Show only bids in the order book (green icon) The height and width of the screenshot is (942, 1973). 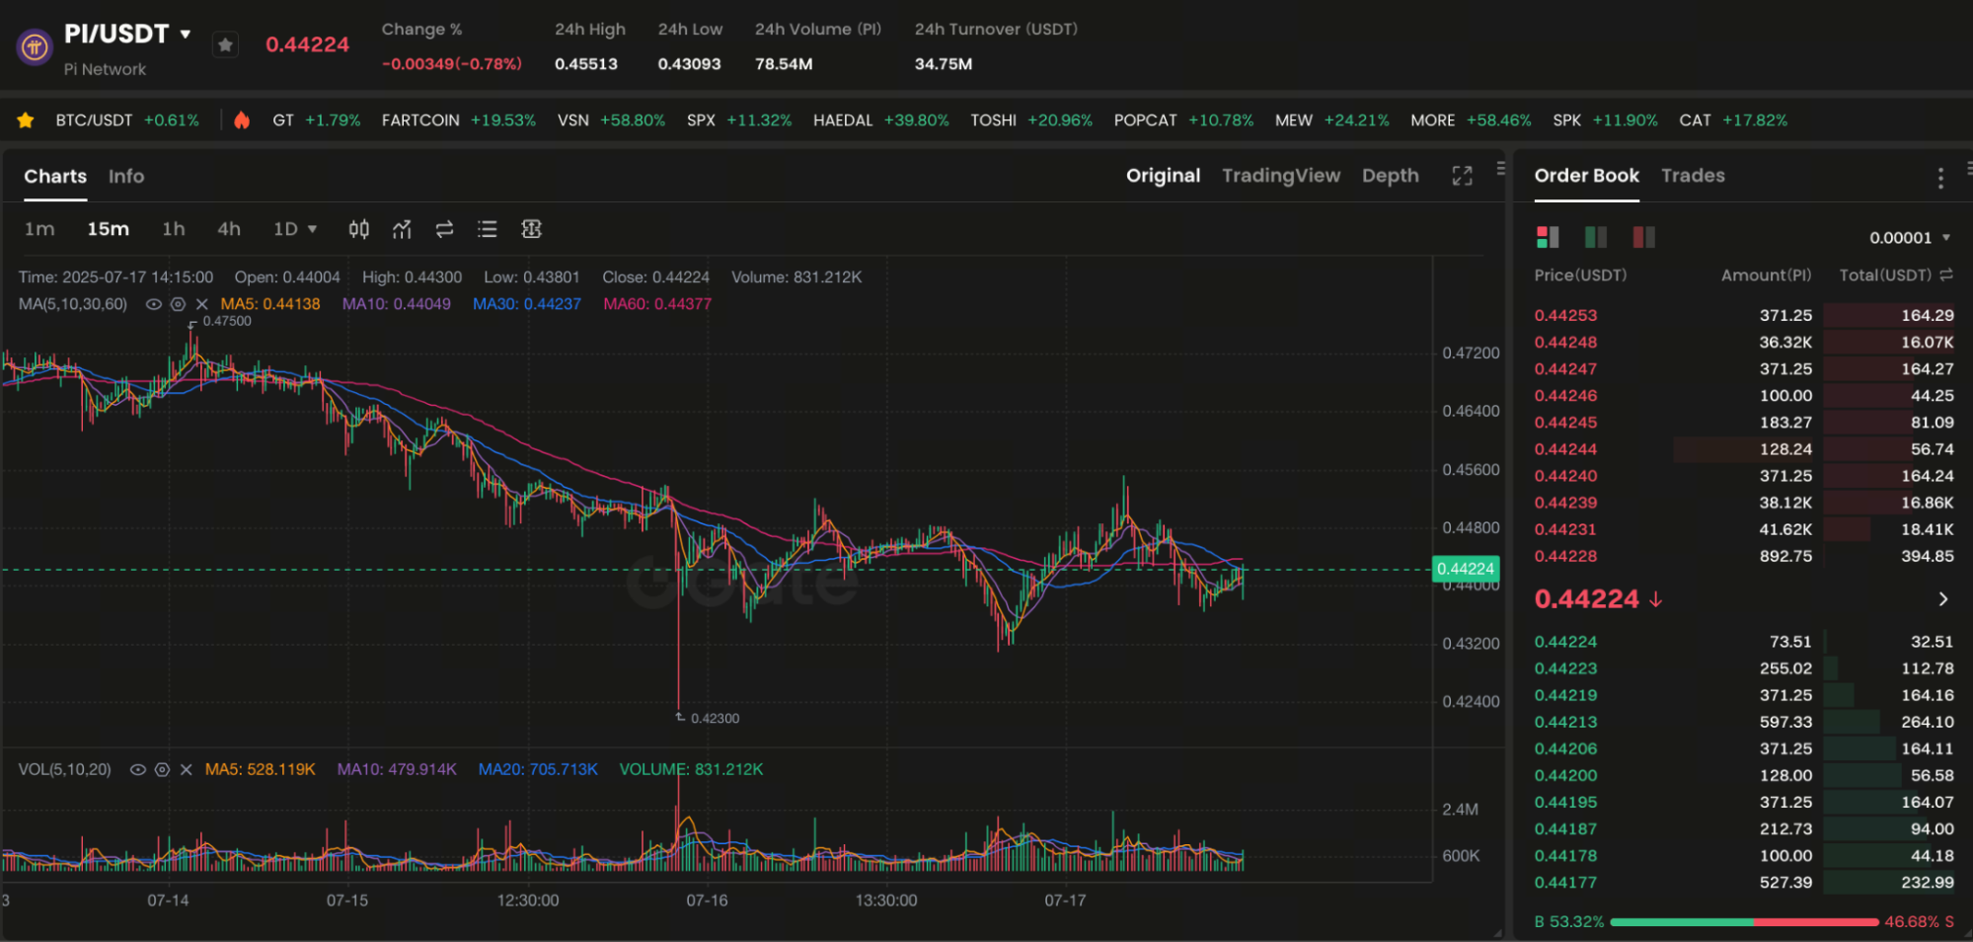(1595, 237)
